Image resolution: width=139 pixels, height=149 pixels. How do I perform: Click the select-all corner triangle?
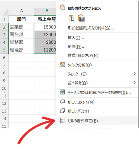click(x=5, y=12)
